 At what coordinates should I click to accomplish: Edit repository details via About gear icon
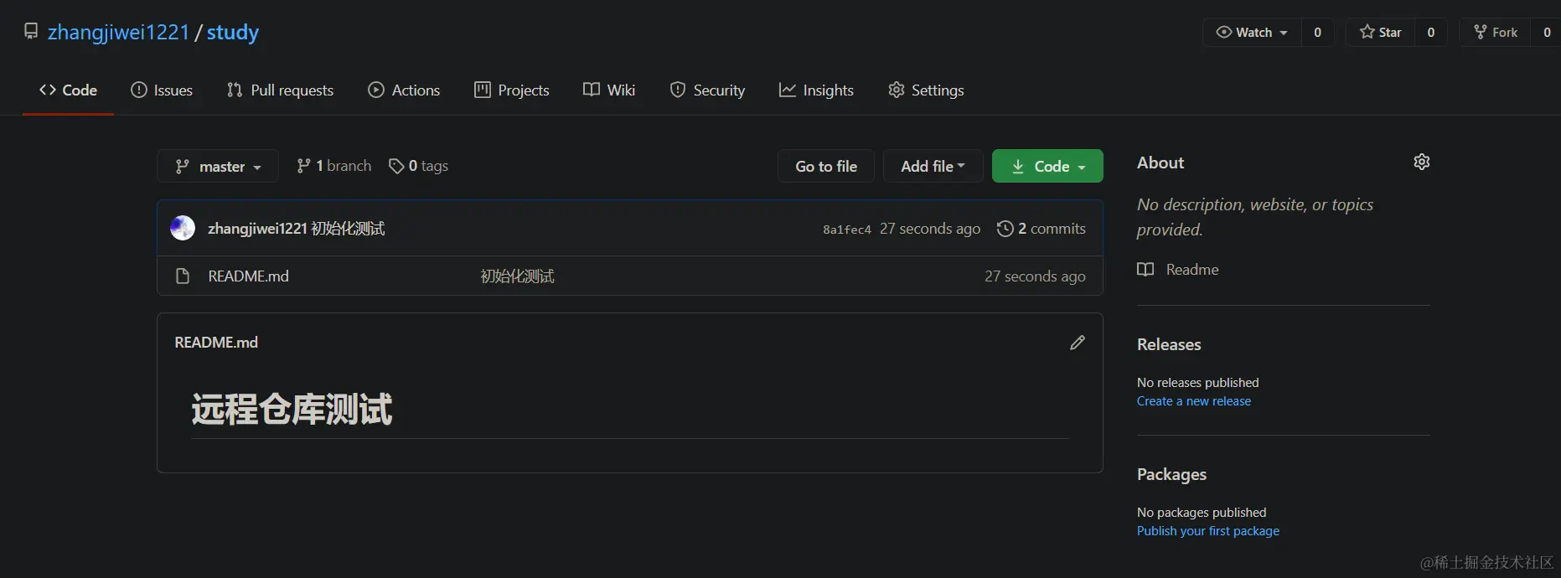[1422, 162]
